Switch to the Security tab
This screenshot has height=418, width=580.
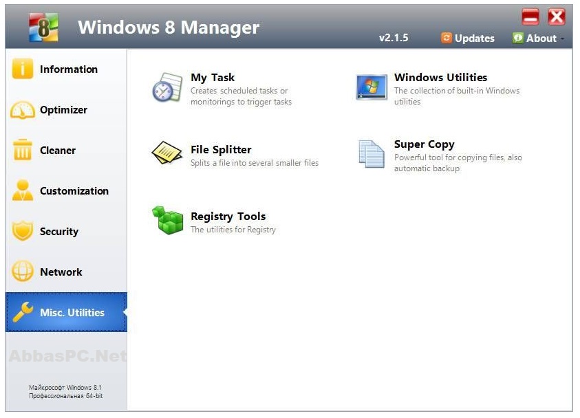point(66,232)
